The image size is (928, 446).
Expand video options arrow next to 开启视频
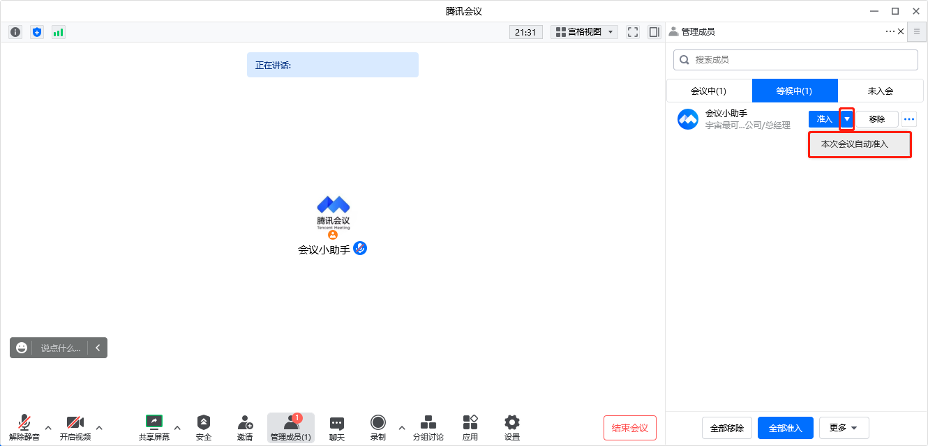[x=99, y=427]
